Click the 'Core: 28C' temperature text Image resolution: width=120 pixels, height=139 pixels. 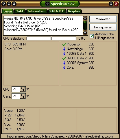[80, 67]
